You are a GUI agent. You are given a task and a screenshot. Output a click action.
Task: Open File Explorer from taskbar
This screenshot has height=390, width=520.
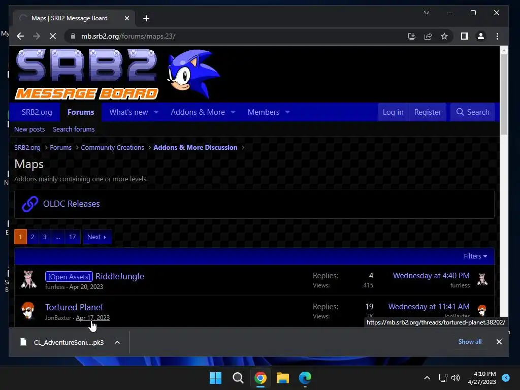point(282,378)
